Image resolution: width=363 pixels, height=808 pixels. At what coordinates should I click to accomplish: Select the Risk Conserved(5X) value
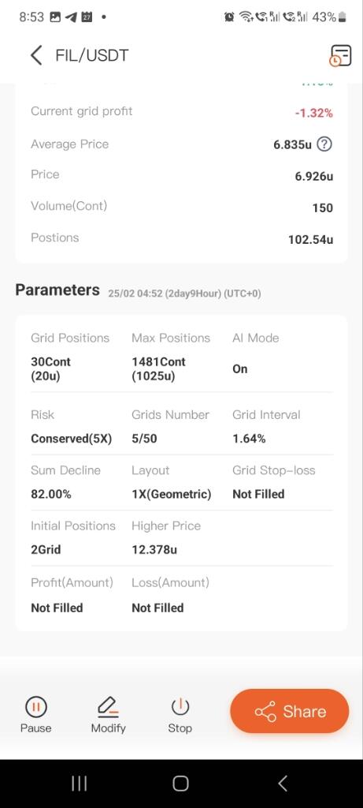point(72,439)
